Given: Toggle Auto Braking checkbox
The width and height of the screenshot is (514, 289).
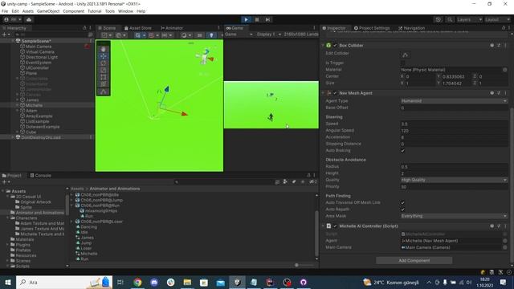Looking at the screenshot, I should 403,151.
